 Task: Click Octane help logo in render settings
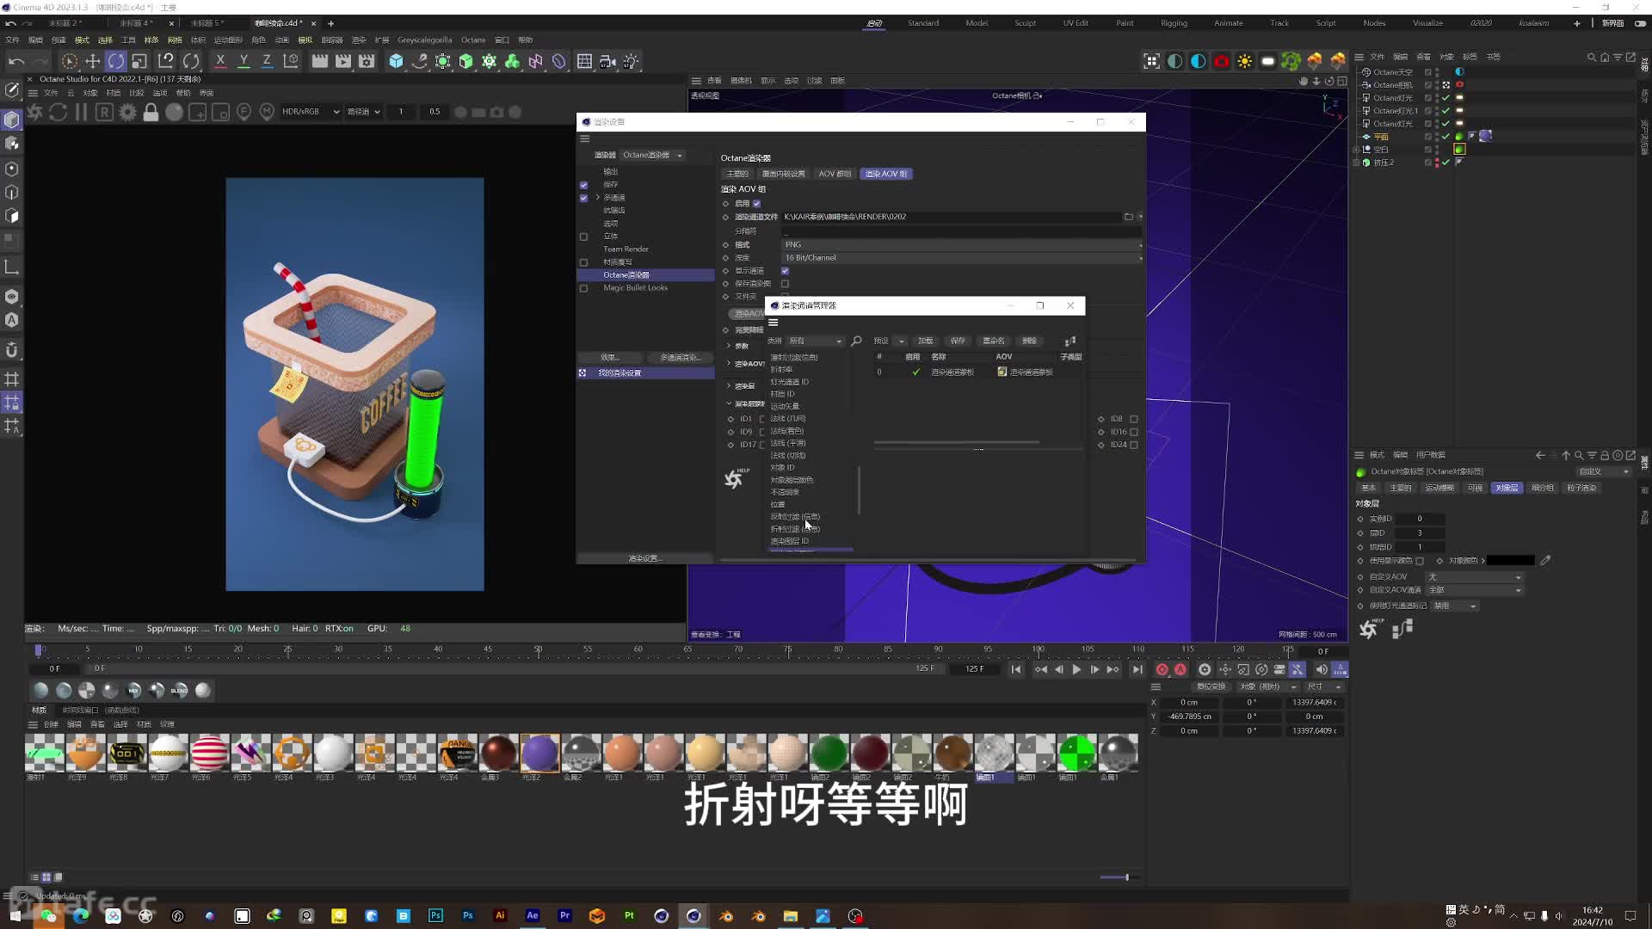(x=736, y=478)
